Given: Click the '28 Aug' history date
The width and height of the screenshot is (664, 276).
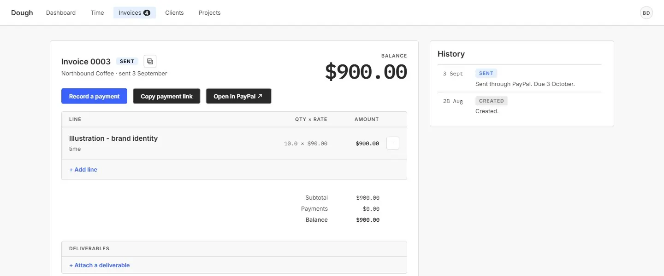Looking at the screenshot, I should [x=453, y=101].
